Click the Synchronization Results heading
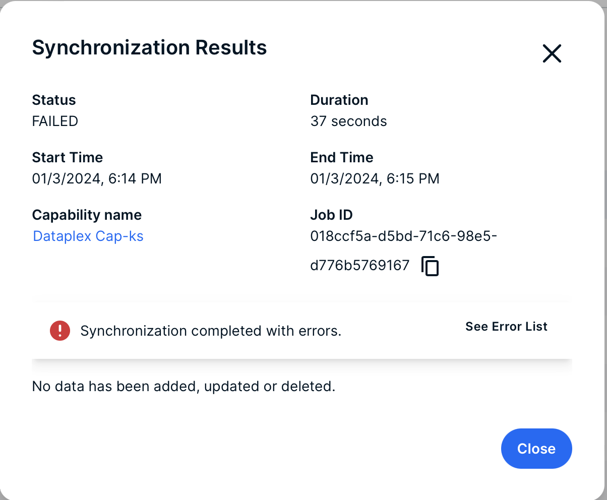The height and width of the screenshot is (500, 607). (x=149, y=47)
